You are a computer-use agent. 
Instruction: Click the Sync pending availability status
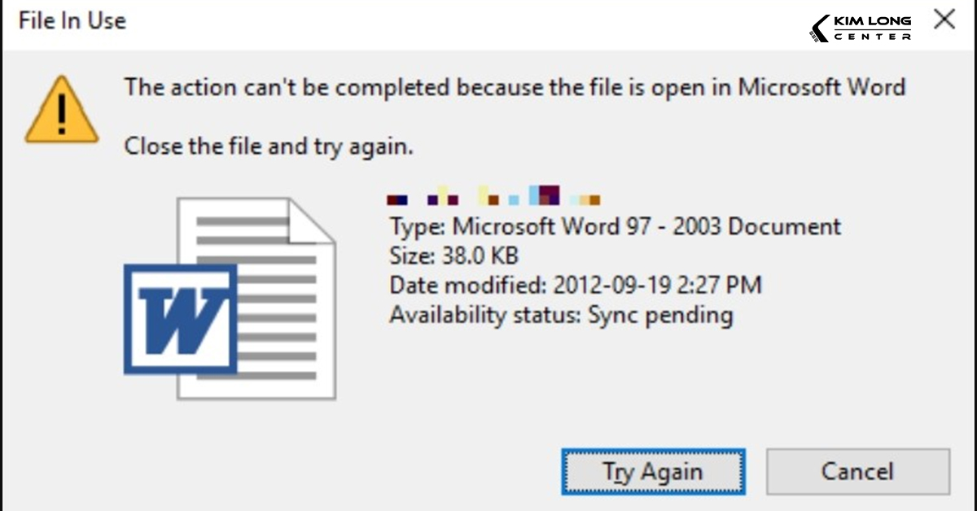click(x=562, y=315)
